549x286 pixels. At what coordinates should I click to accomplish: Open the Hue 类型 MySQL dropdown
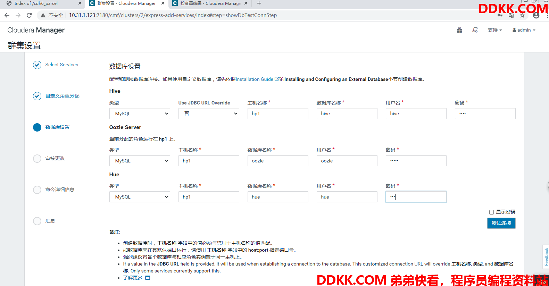[x=140, y=197]
